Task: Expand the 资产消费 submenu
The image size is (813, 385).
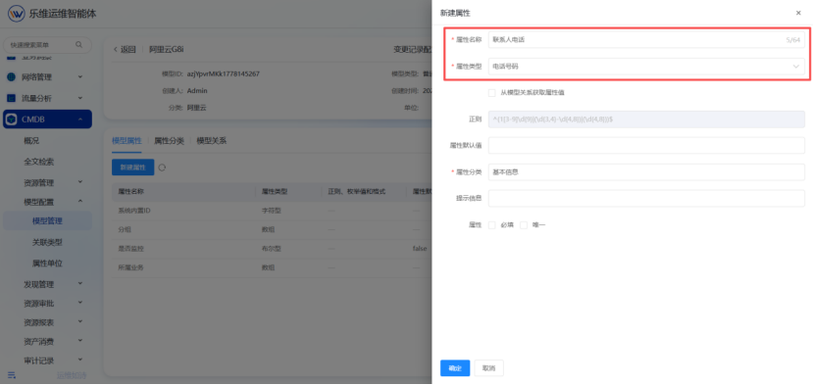Action: (80, 341)
